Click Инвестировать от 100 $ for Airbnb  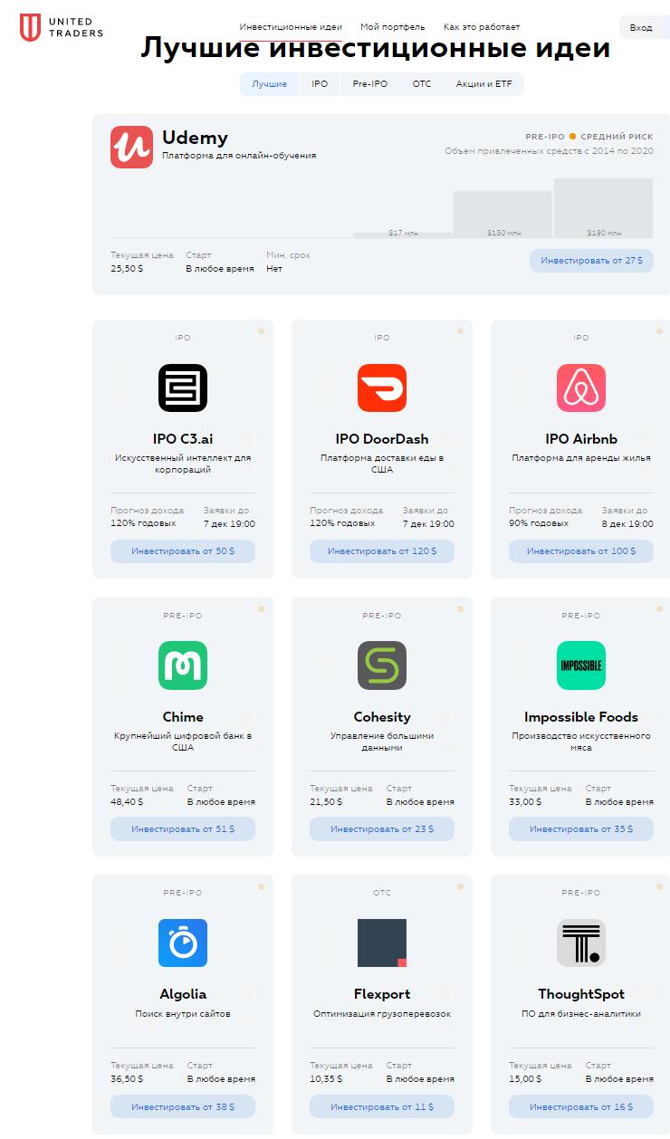(x=580, y=550)
